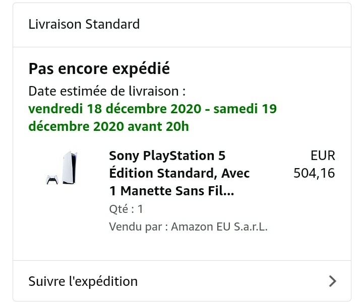Click the "Livraison Standard" header
This screenshot has height=303, width=363.
[x=84, y=24]
